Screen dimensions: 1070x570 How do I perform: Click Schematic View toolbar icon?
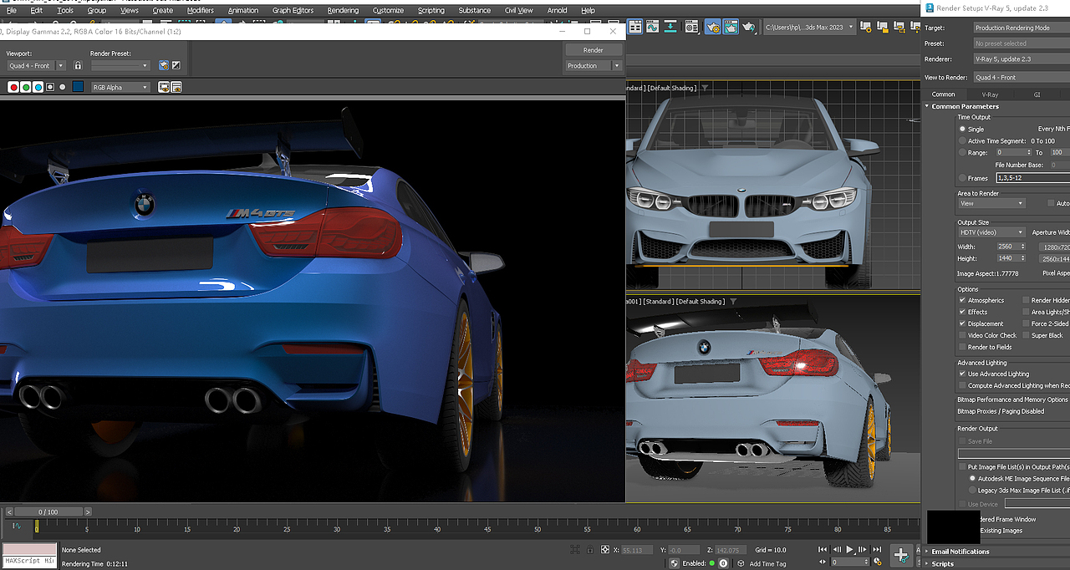point(670,27)
